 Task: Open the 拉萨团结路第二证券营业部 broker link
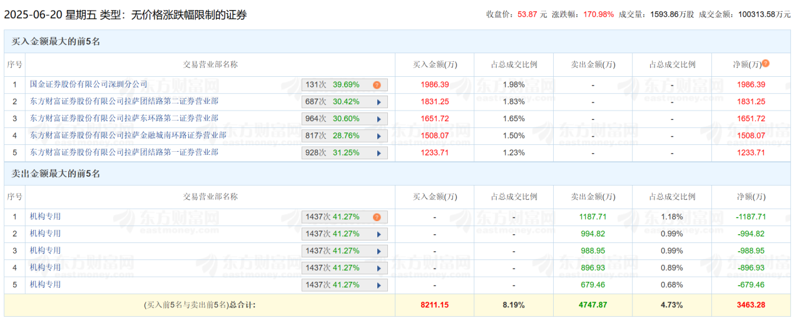pyautogui.click(x=124, y=101)
